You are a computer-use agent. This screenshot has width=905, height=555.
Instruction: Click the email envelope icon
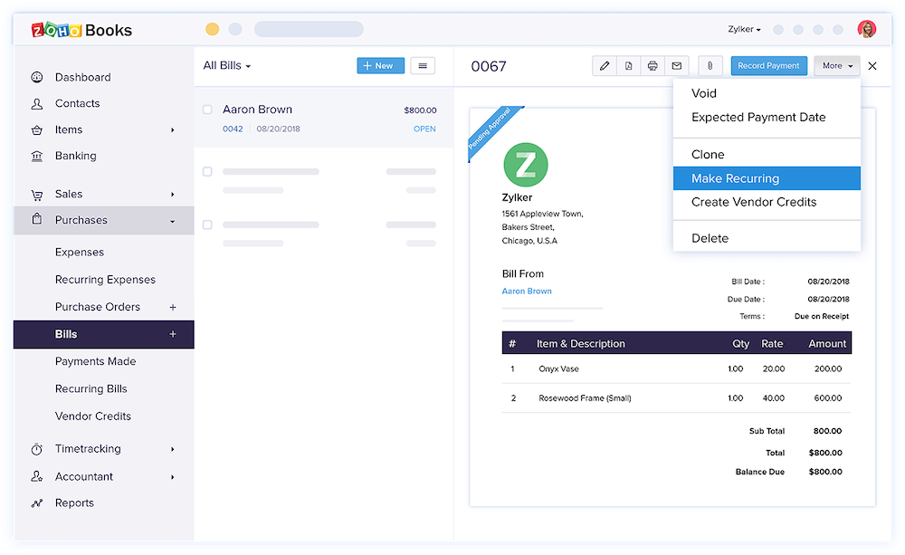(676, 66)
